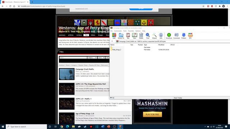Open WinRAR Options menu

click(138, 31)
